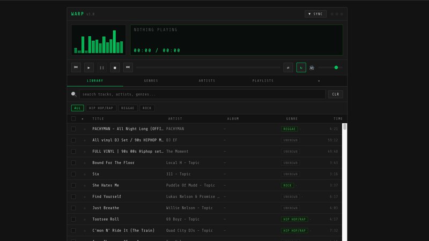Sort tracks by the TIME column

tap(338, 119)
